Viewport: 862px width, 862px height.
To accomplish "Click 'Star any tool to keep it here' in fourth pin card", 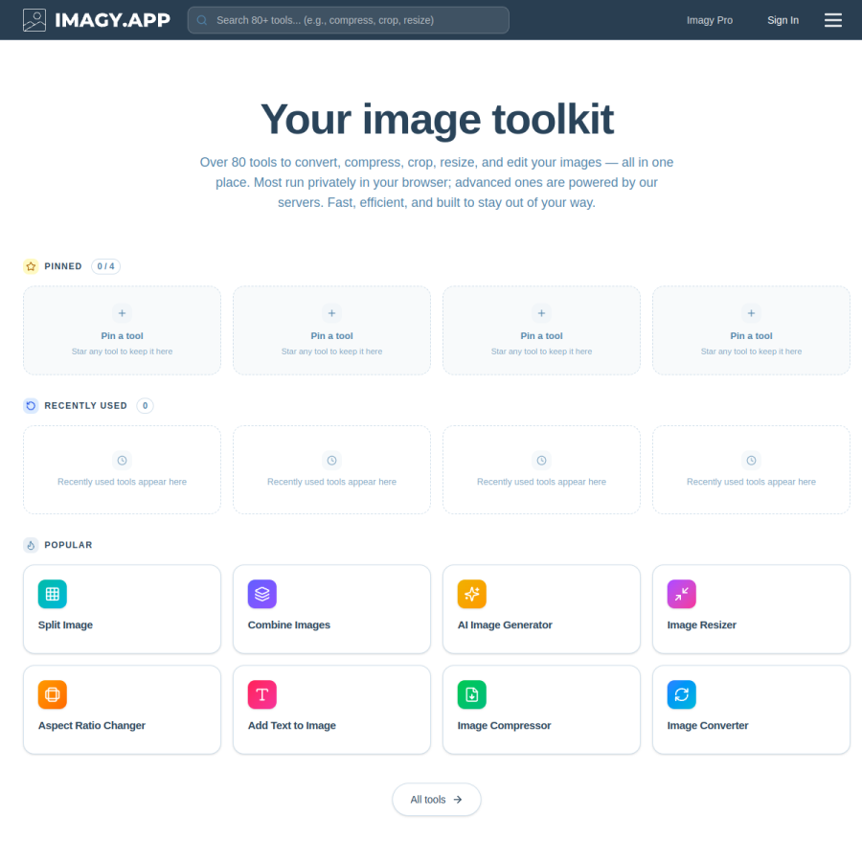I will click(751, 352).
